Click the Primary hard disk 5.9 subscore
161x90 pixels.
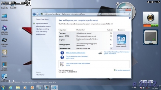coord(111,48)
